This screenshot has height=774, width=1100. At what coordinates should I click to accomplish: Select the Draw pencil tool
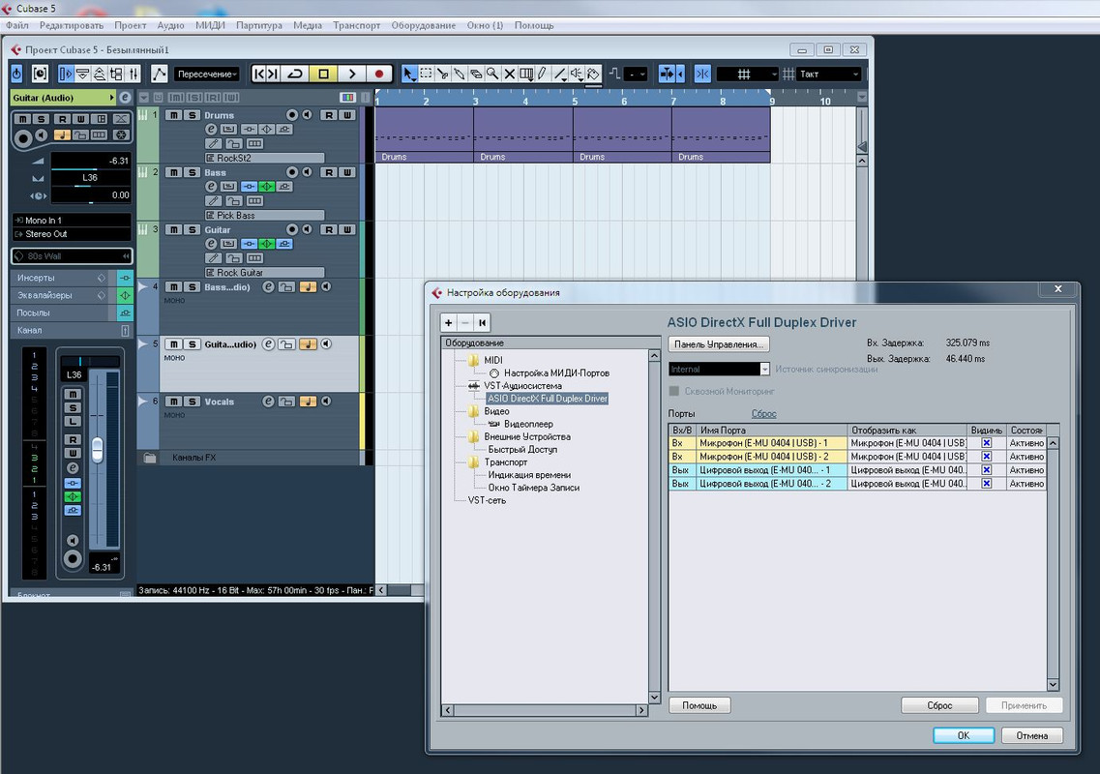click(x=543, y=74)
